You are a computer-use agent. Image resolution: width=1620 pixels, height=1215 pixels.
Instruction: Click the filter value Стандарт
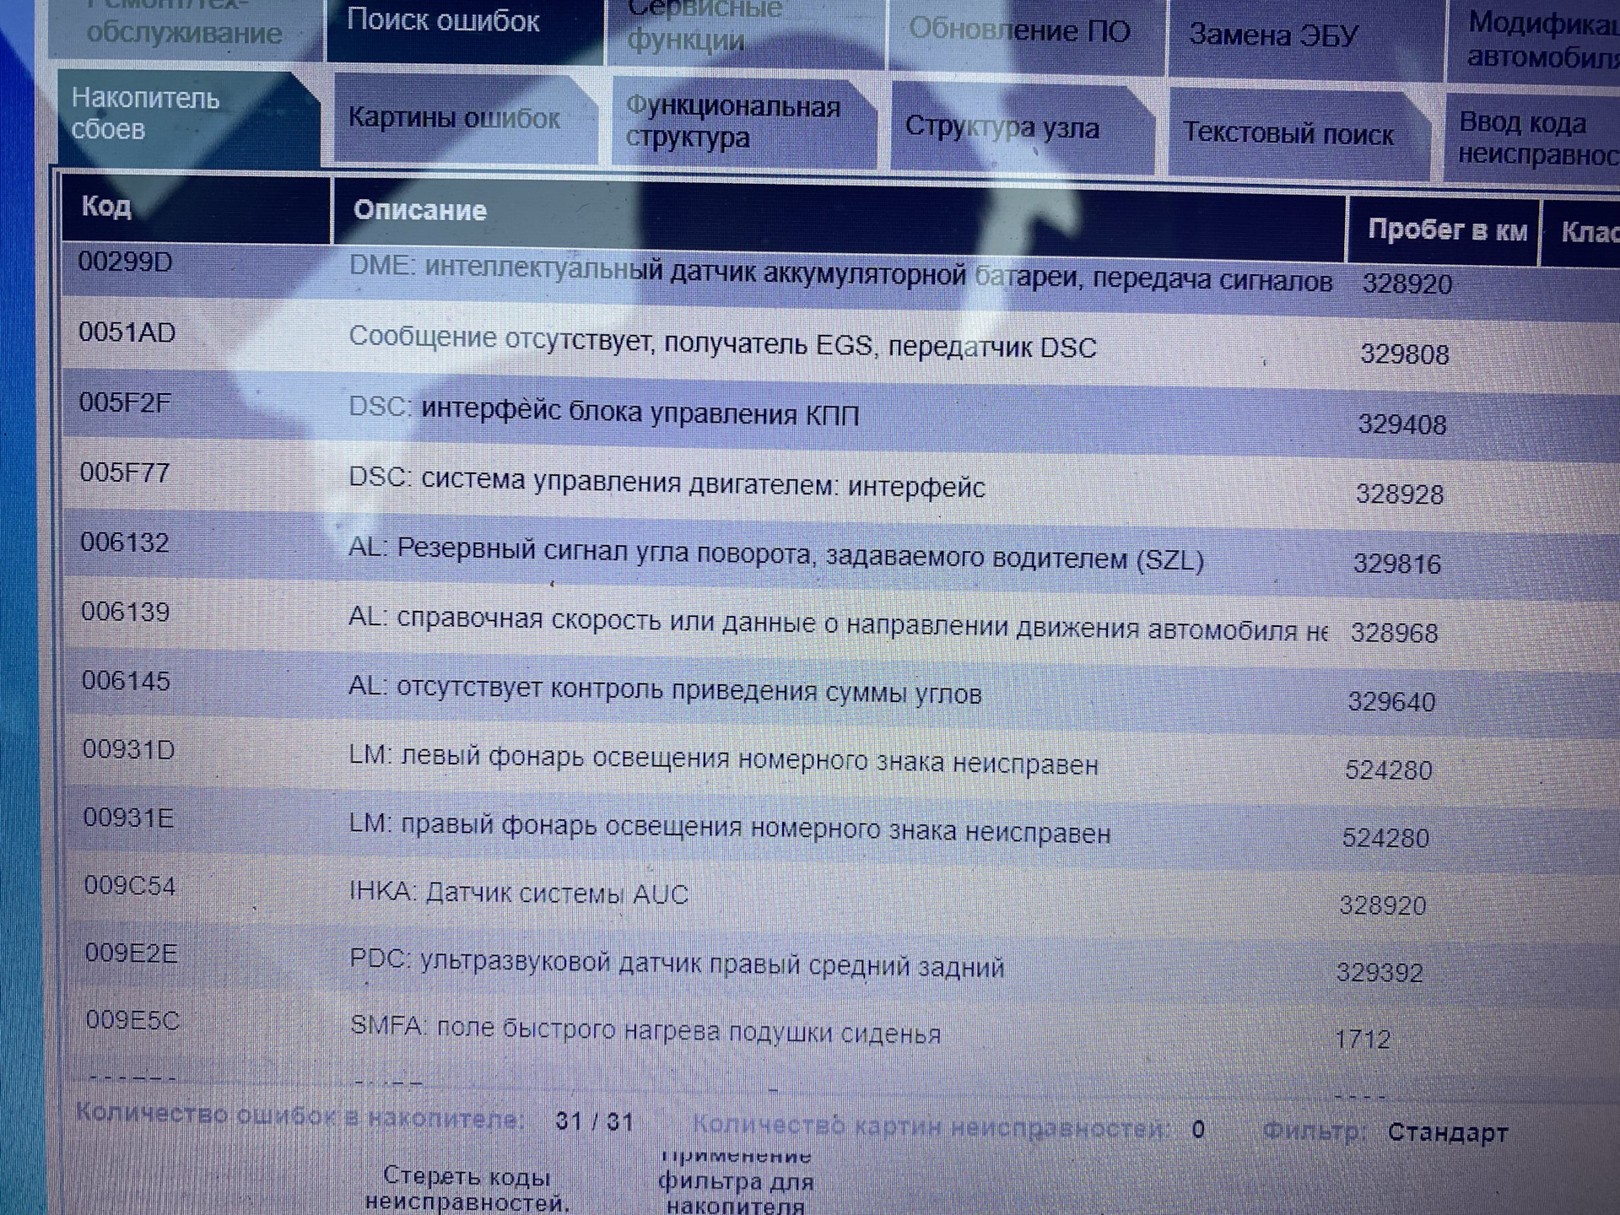pyautogui.click(x=1448, y=1132)
